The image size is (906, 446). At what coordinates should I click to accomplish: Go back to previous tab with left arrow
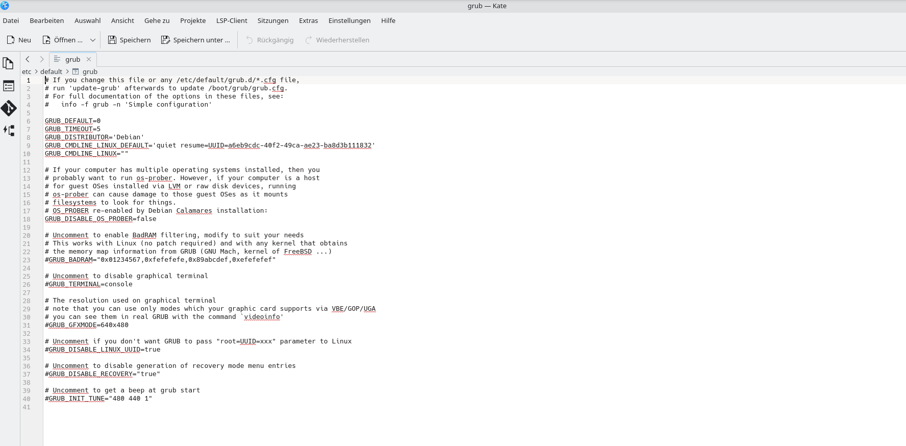tap(28, 59)
